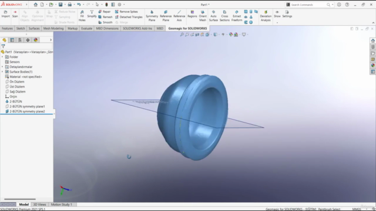Open the Regions tool
The width and height of the screenshot is (376, 211).
click(x=192, y=14)
